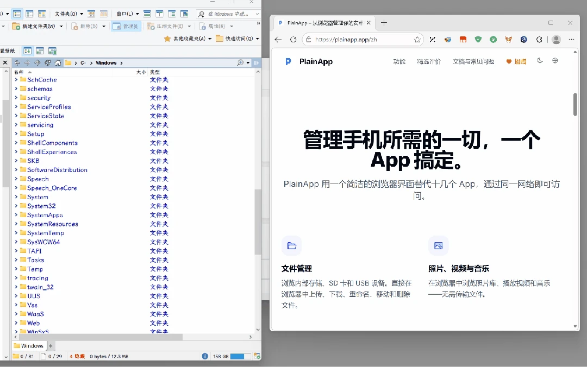The height and width of the screenshot is (367, 587).
Task: Click the 捐赠 donate link
Action: 516,61
